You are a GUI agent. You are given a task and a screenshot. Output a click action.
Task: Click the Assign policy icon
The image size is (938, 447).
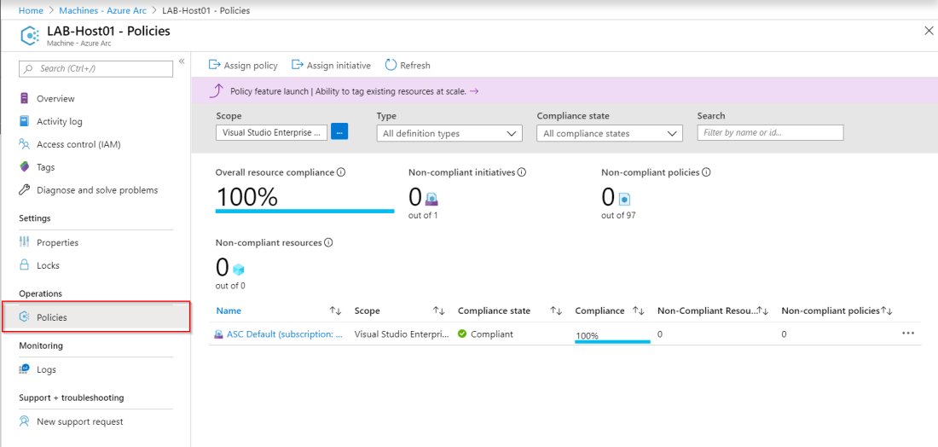pyautogui.click(x=215, y=65)
